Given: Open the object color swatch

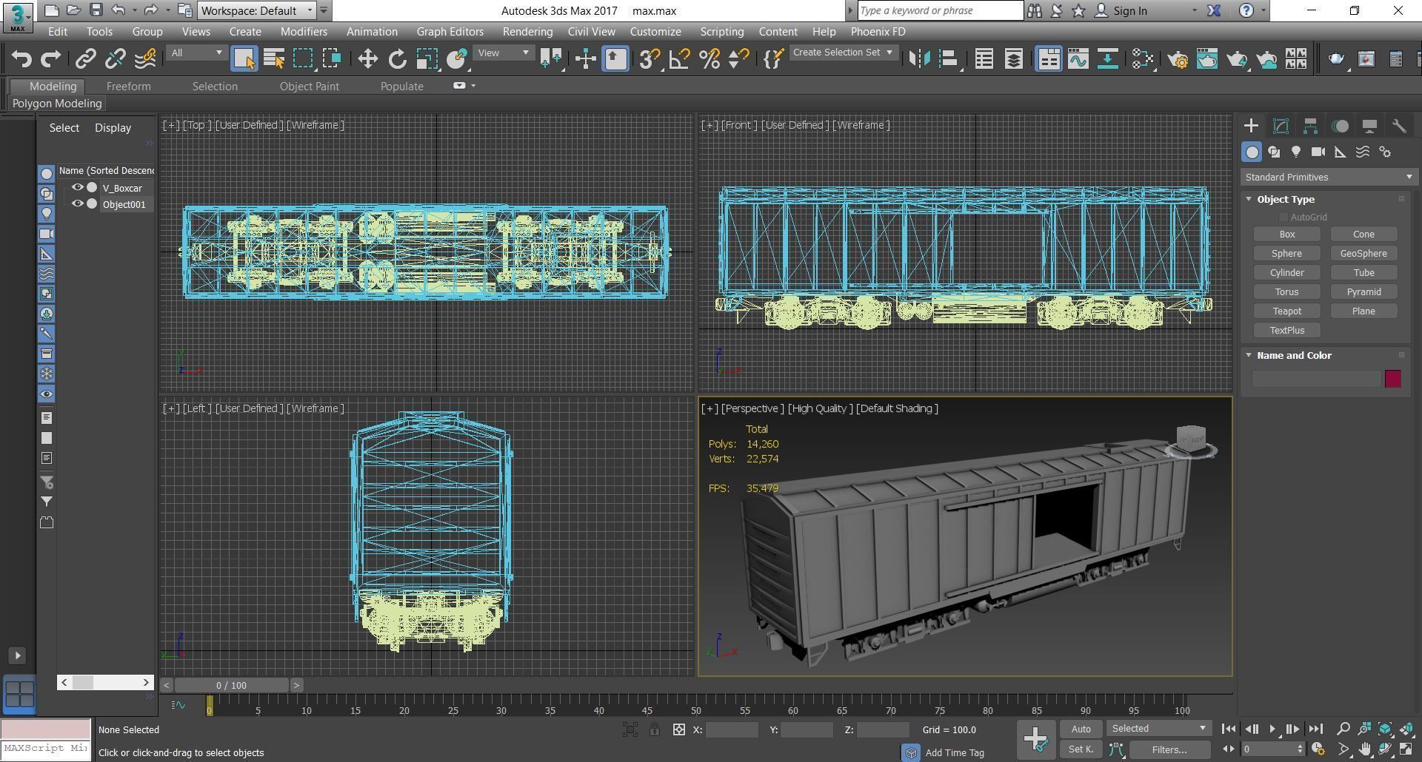Looking at the screenshot, I should coord(1393,379).
